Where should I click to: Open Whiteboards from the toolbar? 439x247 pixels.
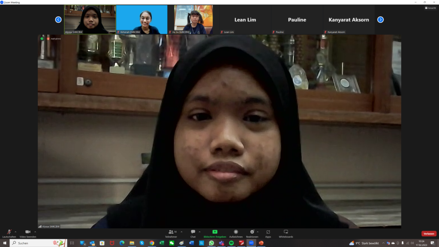pos(286,232)
